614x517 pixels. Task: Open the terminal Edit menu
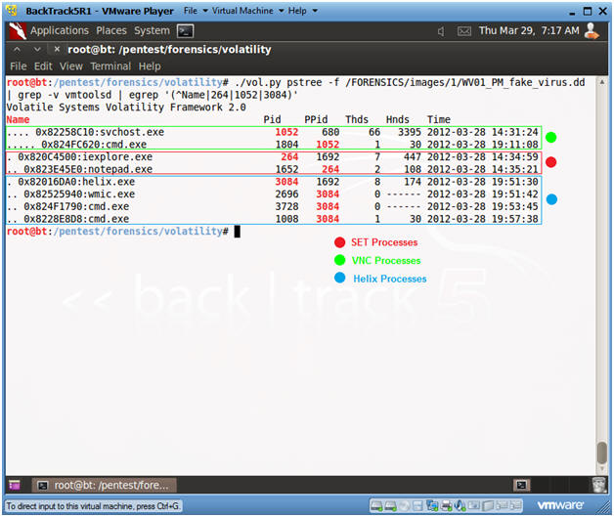[x=43, y=66]
